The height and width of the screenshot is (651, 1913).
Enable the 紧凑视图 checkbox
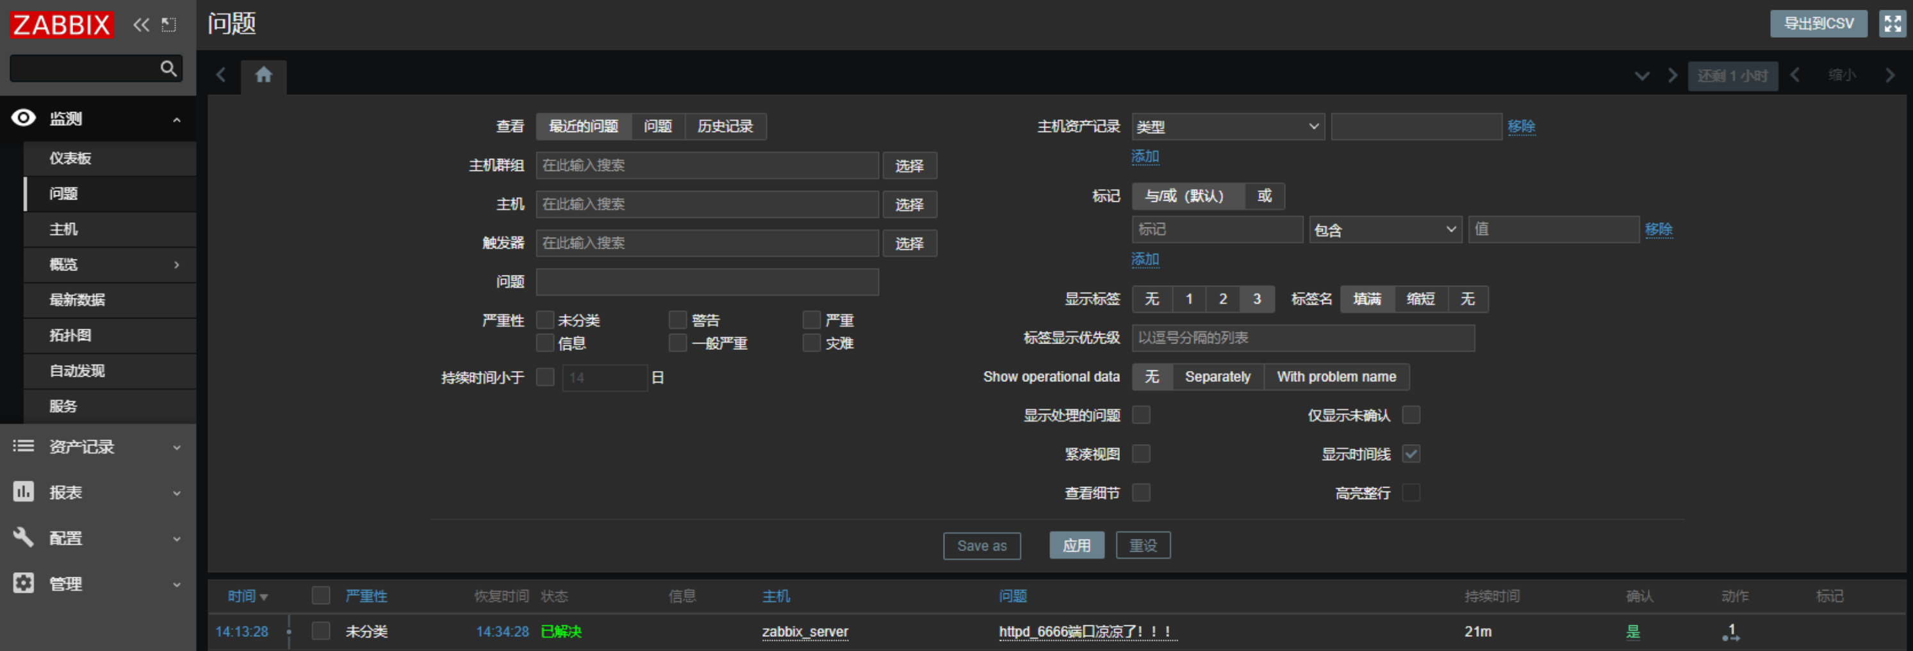(1142, 453)
